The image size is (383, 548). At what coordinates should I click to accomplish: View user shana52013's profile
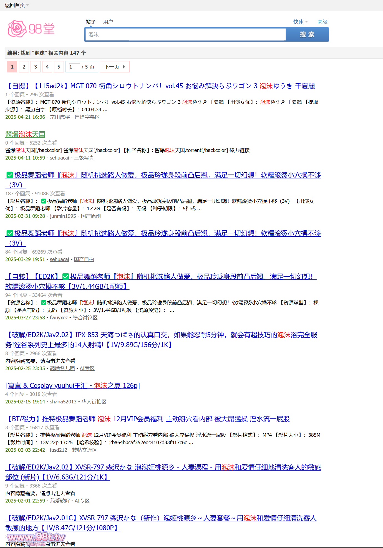pyautogui.click(x=63, y=402)
